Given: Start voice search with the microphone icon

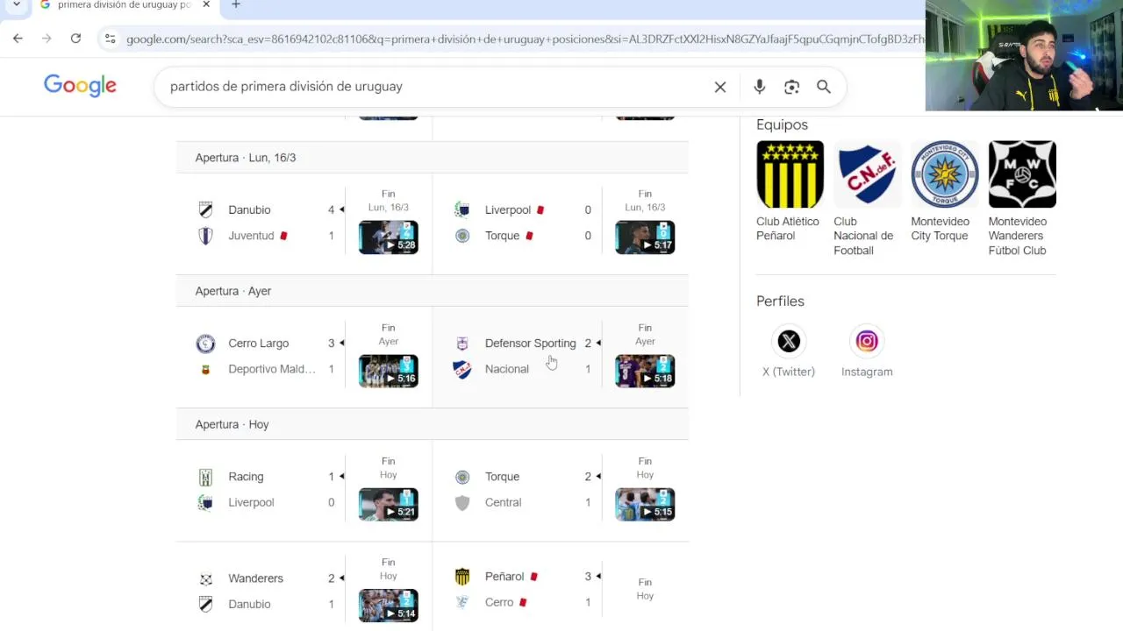Looking at the screenshot, I should coord(760,87).
